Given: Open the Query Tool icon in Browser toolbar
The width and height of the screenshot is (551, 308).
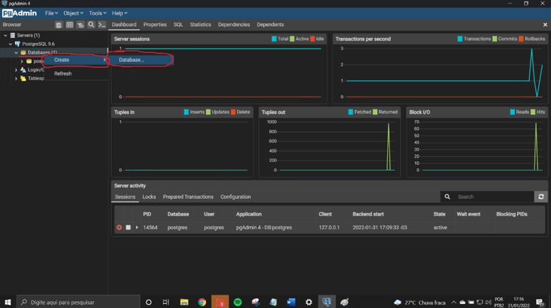Looking at the screenshot, I should point(59,25).
